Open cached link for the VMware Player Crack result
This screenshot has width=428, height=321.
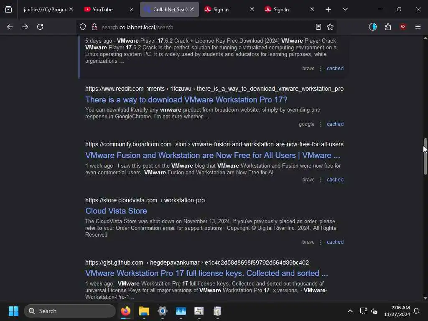click(x=335, y=69)
